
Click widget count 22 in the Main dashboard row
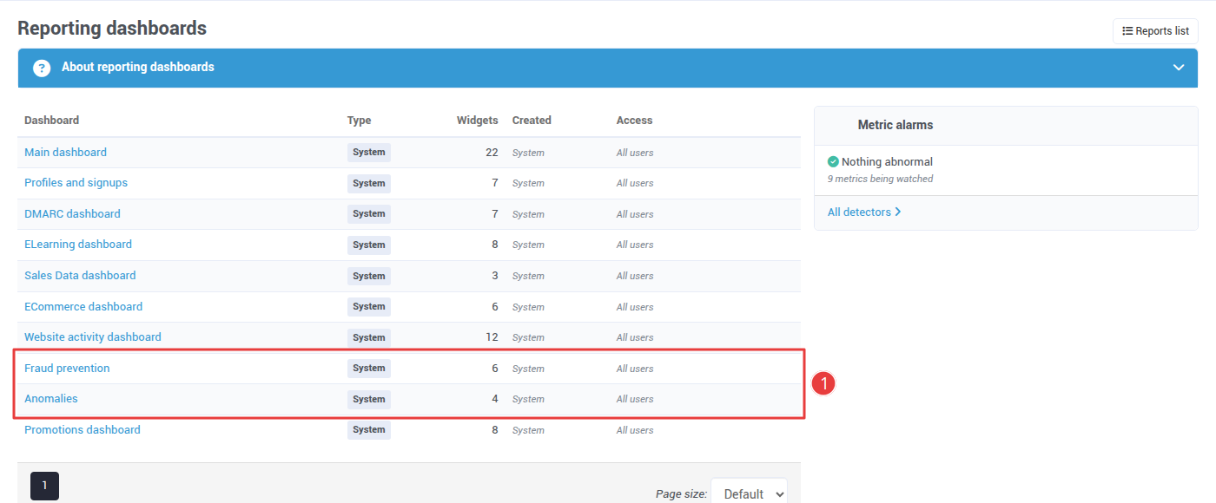coord(492,153)
